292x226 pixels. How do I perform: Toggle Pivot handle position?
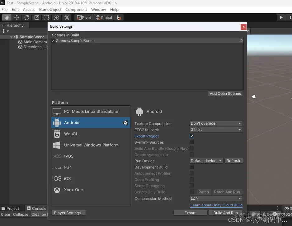click(84, 17)
